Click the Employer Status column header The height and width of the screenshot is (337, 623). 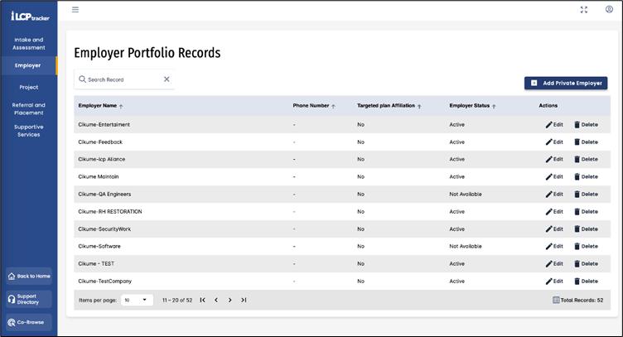coord(469,106)
